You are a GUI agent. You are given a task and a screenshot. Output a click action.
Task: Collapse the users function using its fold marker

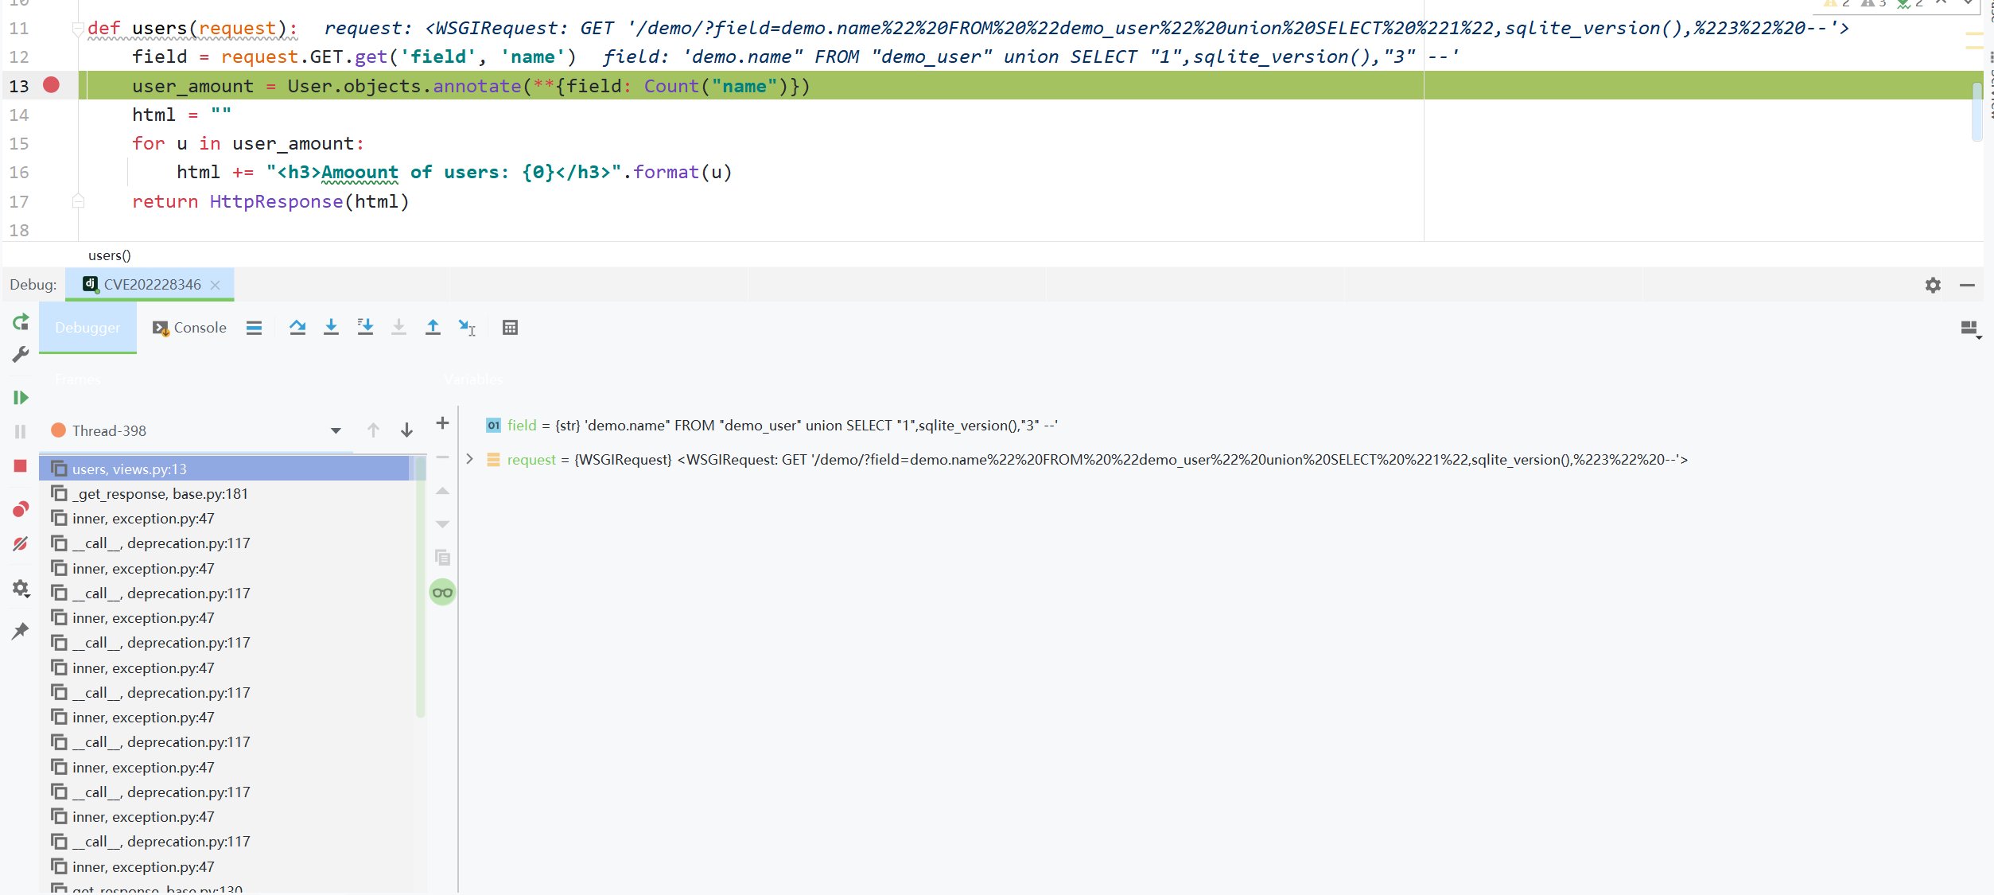(x=77, y=26)
